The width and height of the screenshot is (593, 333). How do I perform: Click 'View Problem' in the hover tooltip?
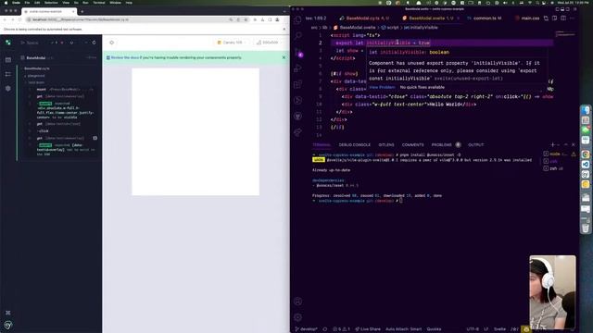coord(382,87)
